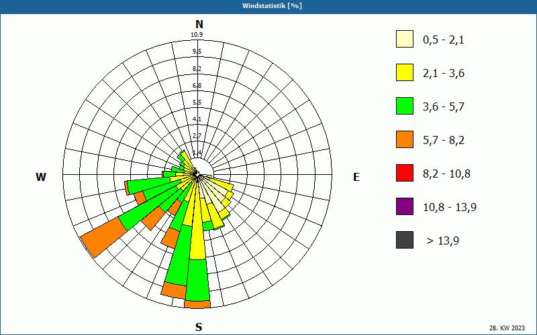Click the orange 5,7 - 8,2 legend swatch

click(405, 139)
